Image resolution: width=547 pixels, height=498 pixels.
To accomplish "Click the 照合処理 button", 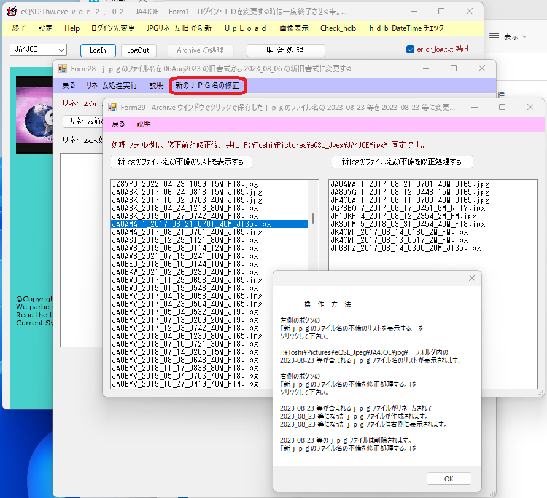I will (285, 50).
